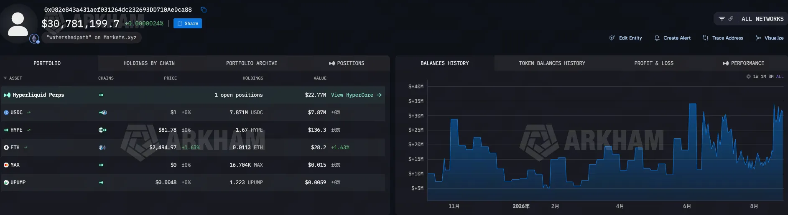Open the Token Balances History tab

[552, 63]
